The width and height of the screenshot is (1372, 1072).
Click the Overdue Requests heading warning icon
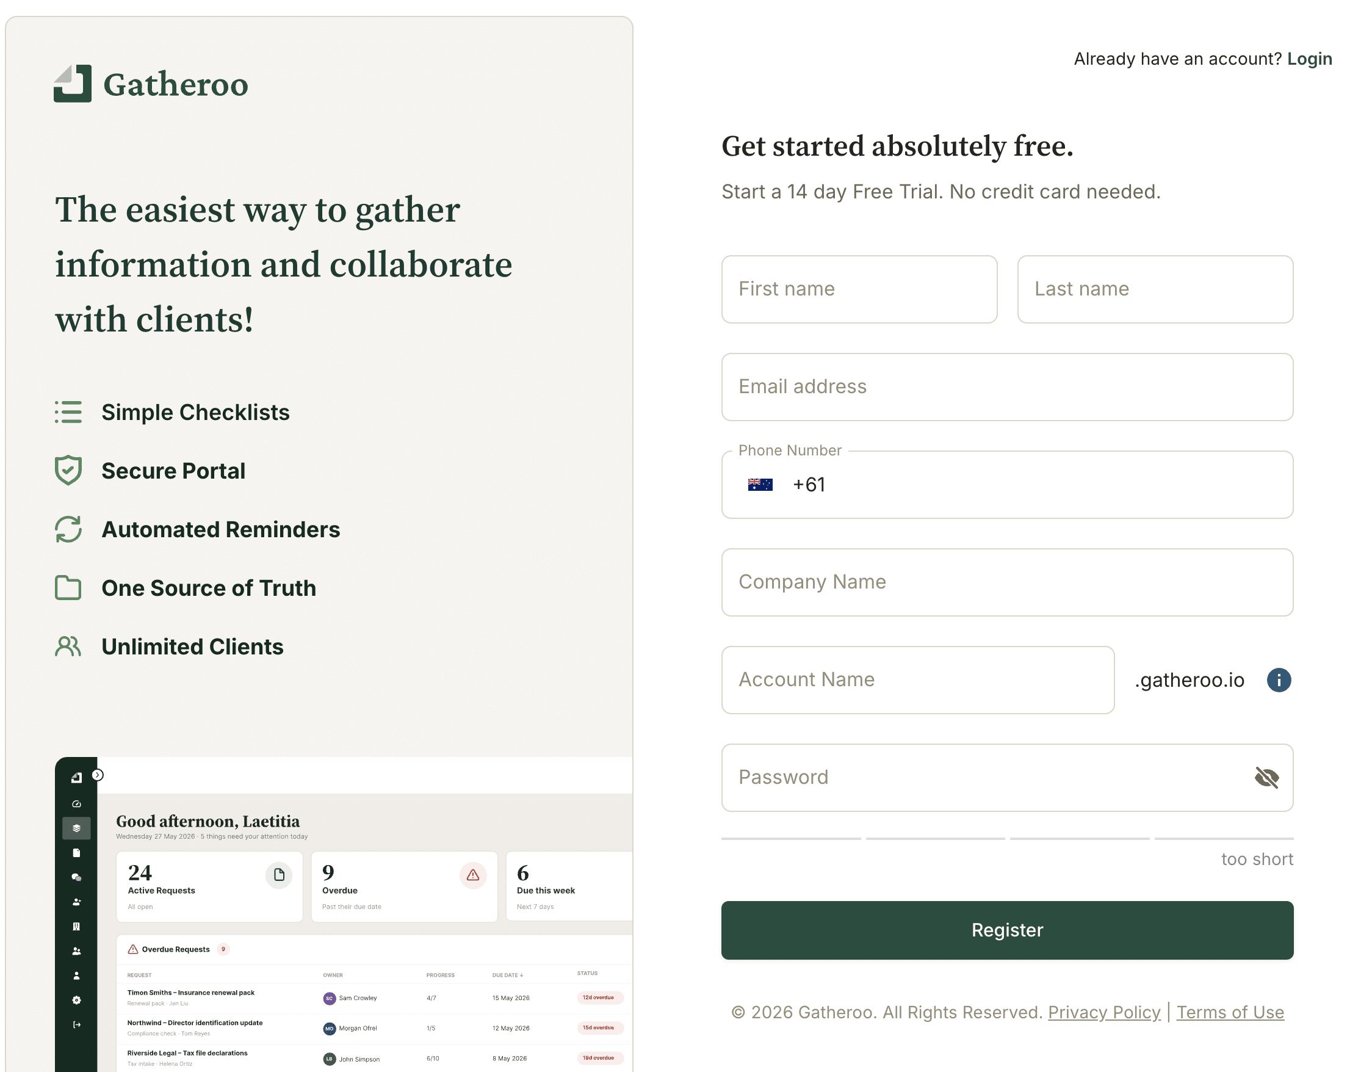pyautogui.click(x=132, y=949)
